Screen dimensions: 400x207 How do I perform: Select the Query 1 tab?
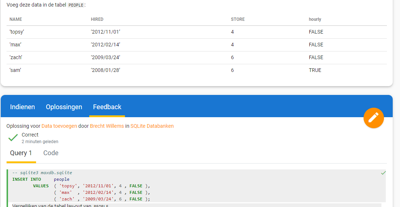[x=21, y=153]
